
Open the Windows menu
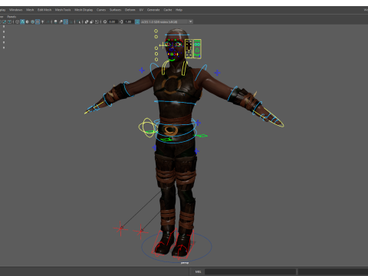(x=16, y=10)
